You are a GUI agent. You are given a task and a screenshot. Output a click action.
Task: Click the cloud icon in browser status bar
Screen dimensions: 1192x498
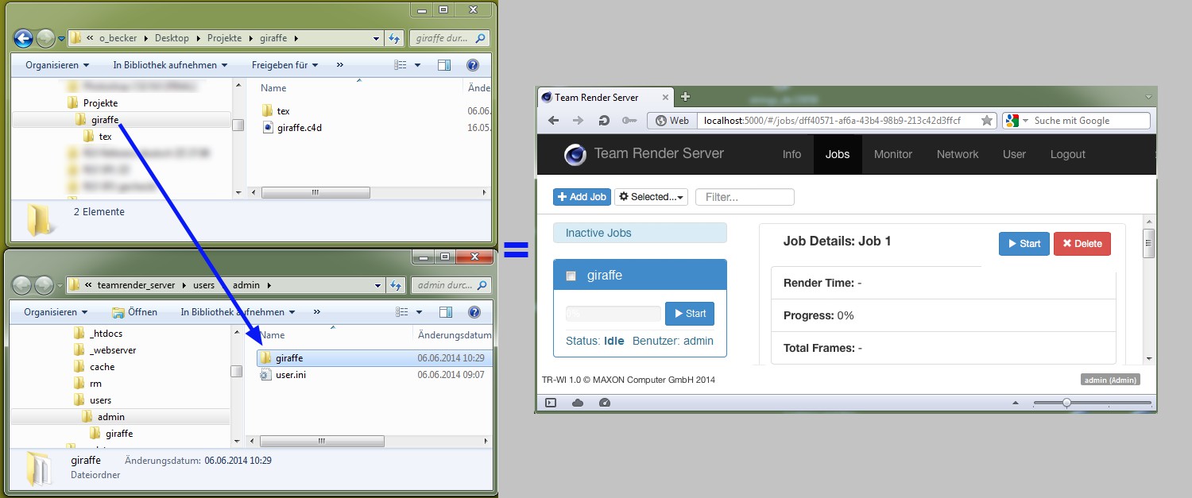point(578,403)
